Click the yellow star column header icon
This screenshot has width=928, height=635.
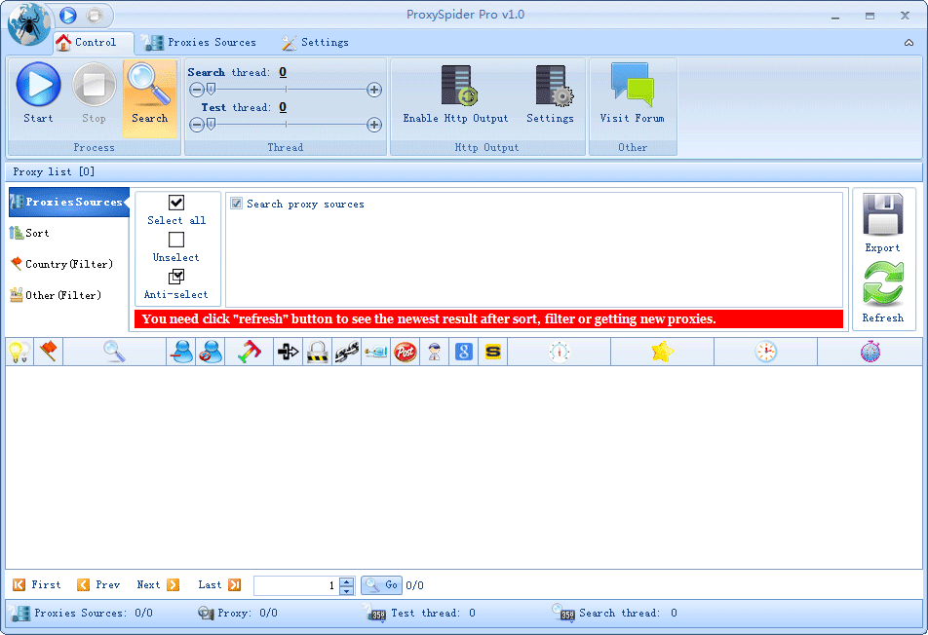pos(662,352)
